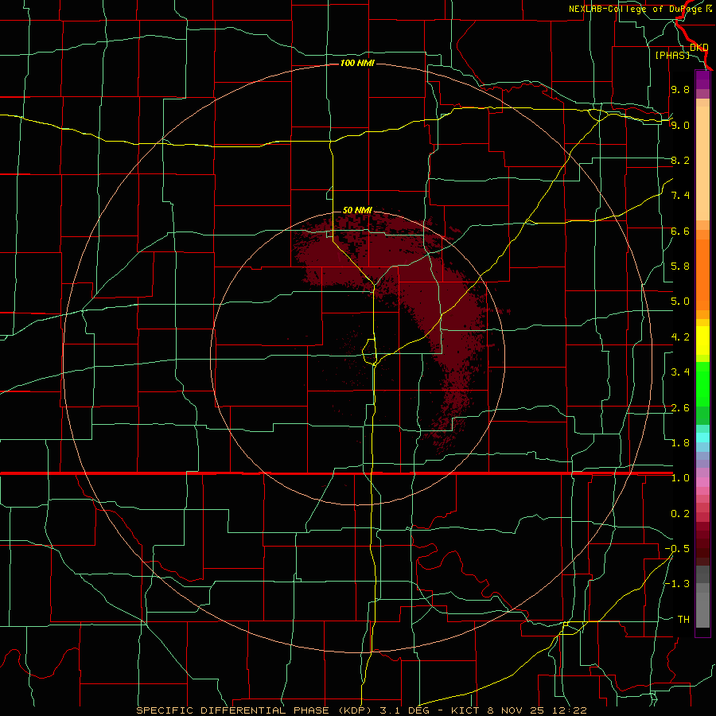Click the 3.4 value on the scale
716x716 pixels.
pyautogui.click(x=680, y=372)
